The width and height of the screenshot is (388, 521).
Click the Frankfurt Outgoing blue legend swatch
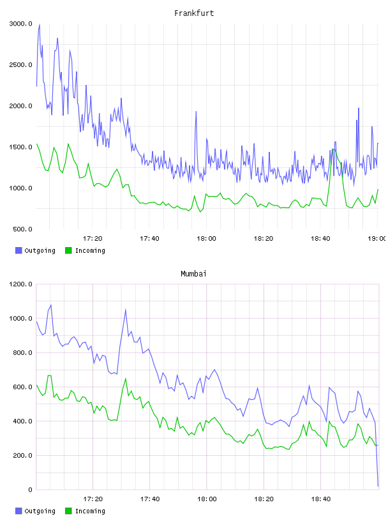19,250
